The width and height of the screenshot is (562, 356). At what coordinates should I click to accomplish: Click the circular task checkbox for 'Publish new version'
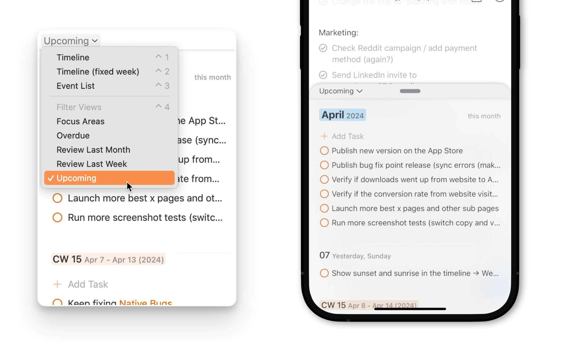[x=324, y=150]
